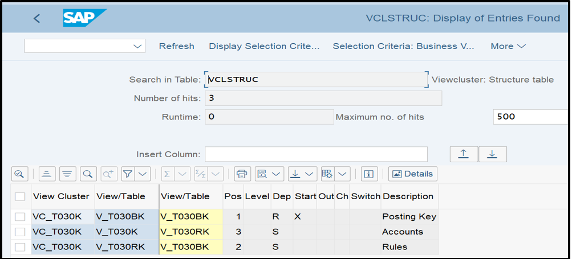Click the V_T030K cell in blue View/Table column
Screen dimensions: 572x259
[127, 232]
